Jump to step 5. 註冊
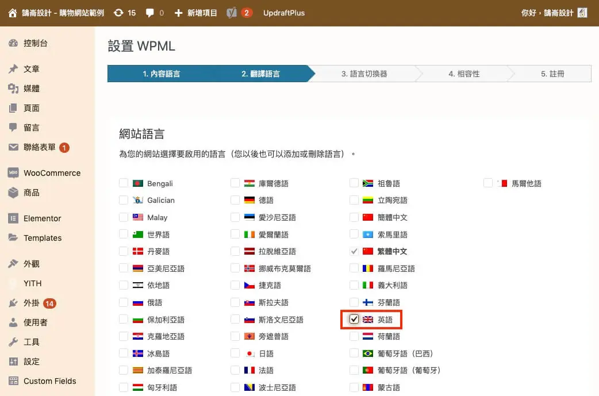 [x=552, y=74]
